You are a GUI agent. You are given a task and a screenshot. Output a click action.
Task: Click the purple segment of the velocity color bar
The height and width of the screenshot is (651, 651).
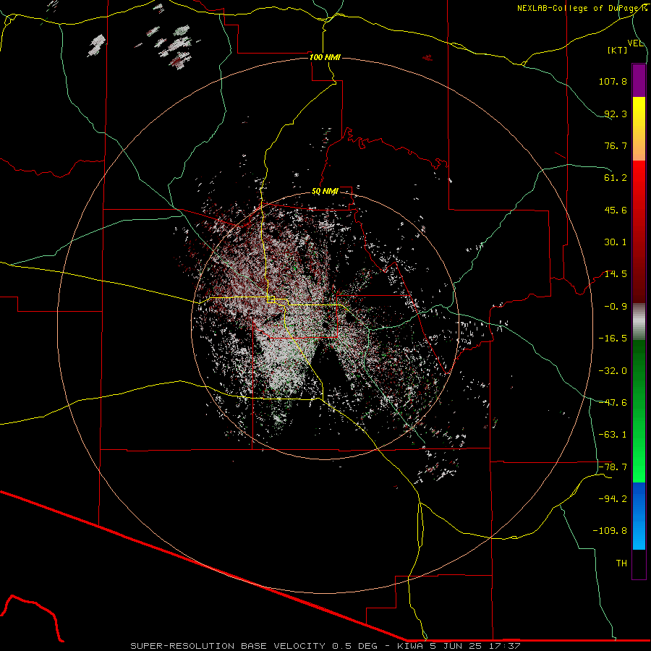(x=639, y=80)
